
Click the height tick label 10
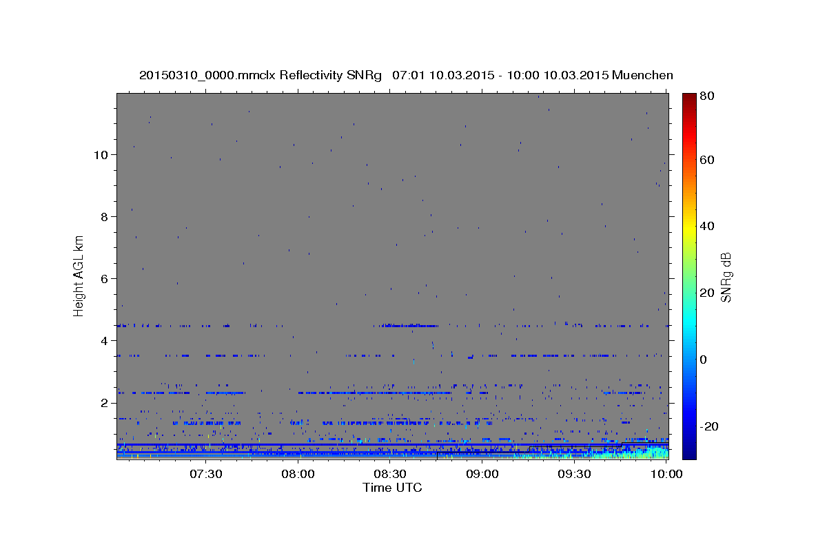coord(101,154)
